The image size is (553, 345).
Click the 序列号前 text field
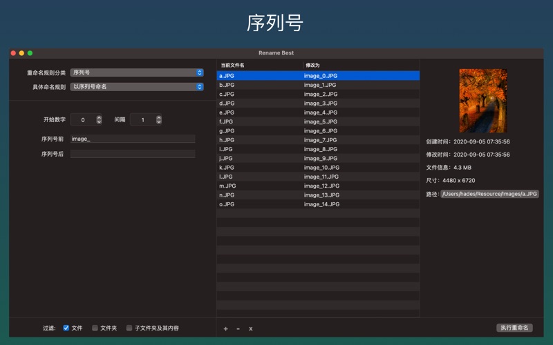point(133,139)
